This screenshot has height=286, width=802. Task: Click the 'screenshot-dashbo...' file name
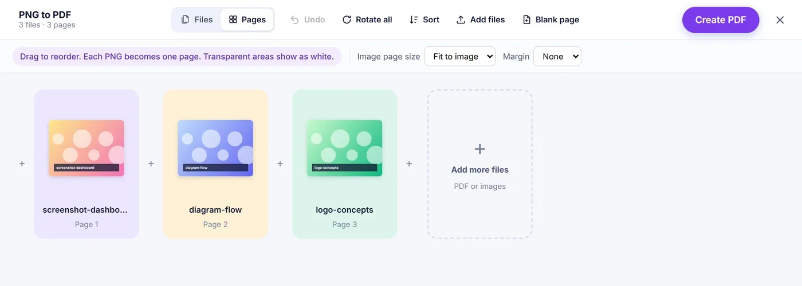click(85, 210)
